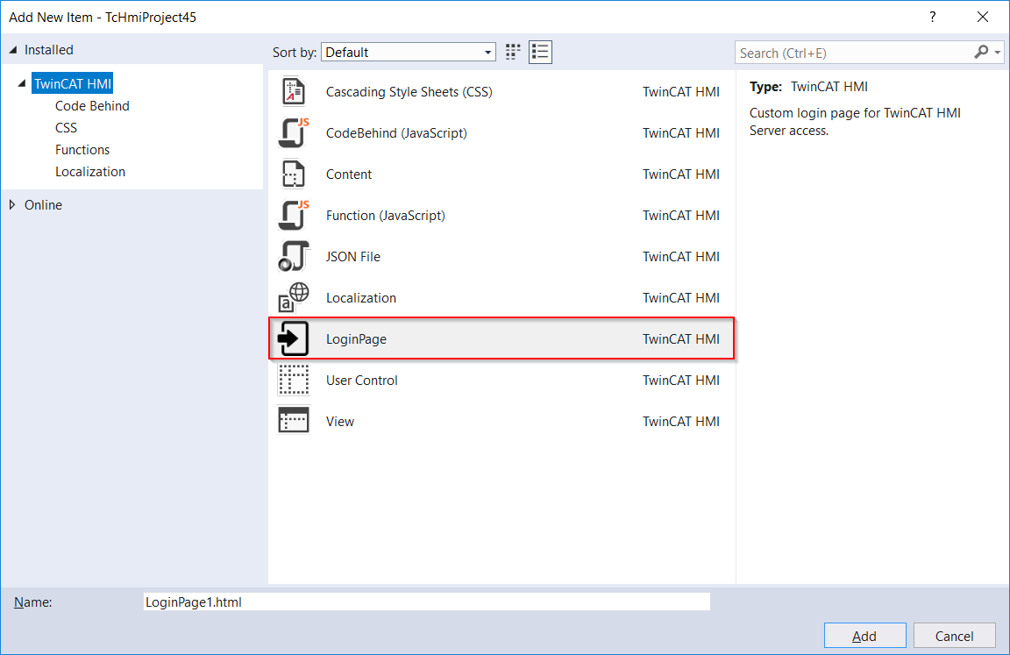
Task: Select the 'Localization' template name in list
Action: (x=360, y=297)
